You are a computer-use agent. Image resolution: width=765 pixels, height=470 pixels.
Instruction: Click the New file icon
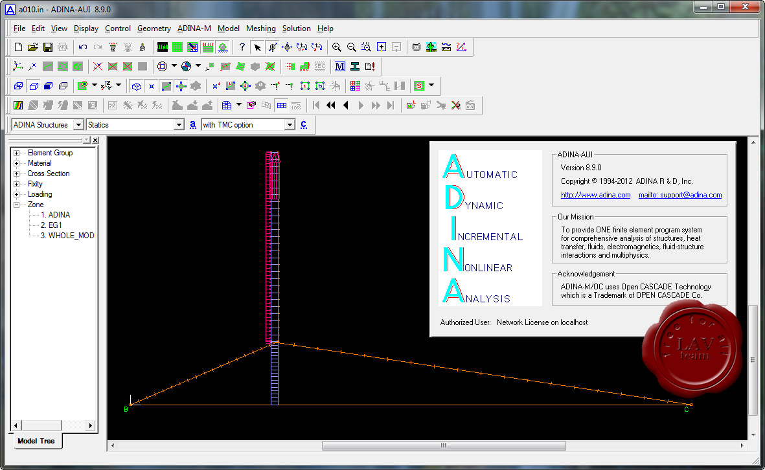pyautogui.click(x=18, y=47)
